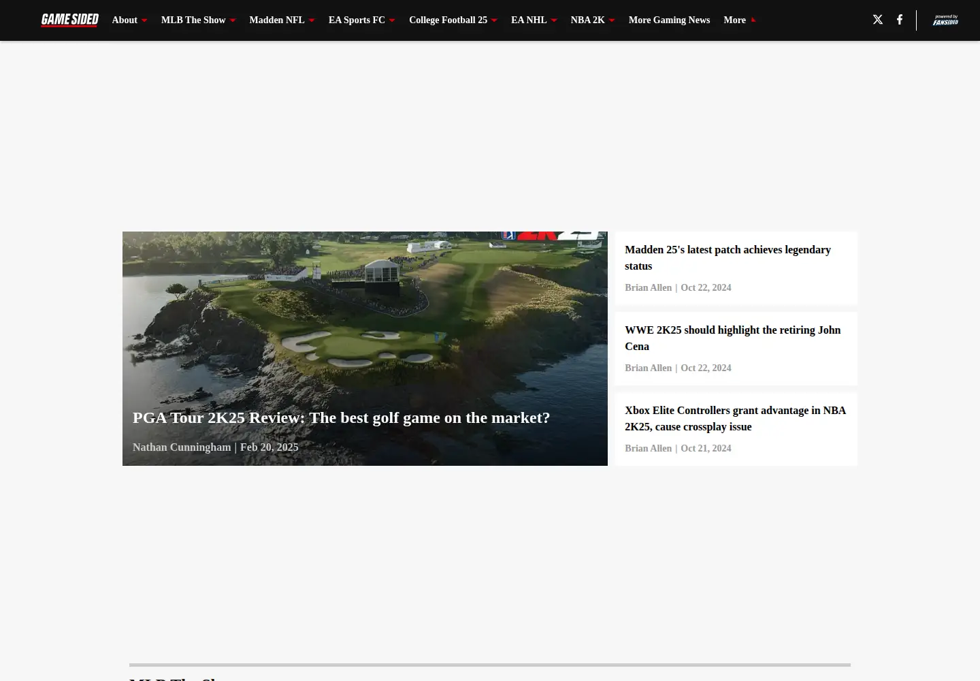The image size is (980, 681).
Task: Expand the College Football 25 dropdown arrow
Action: [494, 20]
